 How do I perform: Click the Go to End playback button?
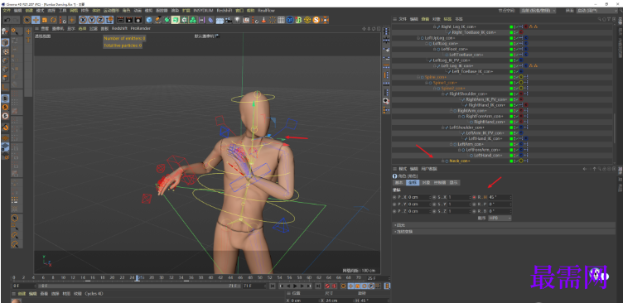click(318, 286)
